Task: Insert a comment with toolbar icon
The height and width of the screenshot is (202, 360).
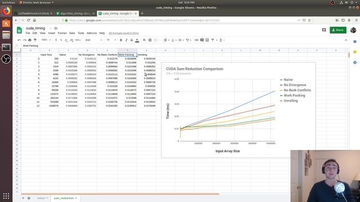Action: click(x=202, y=40)
